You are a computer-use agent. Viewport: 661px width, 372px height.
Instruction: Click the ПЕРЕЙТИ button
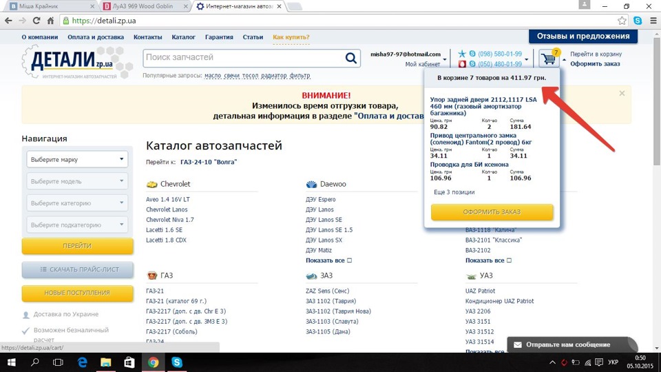(77, 246)
